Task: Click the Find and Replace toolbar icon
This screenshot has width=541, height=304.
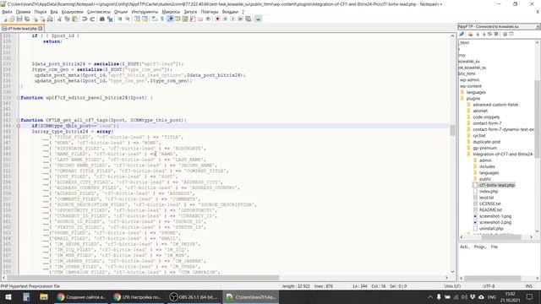Action: pyautogui.click(x=110, y=19)
